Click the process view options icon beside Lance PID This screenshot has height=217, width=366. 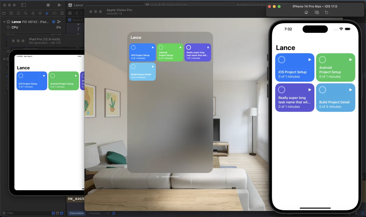pos(59,22)
